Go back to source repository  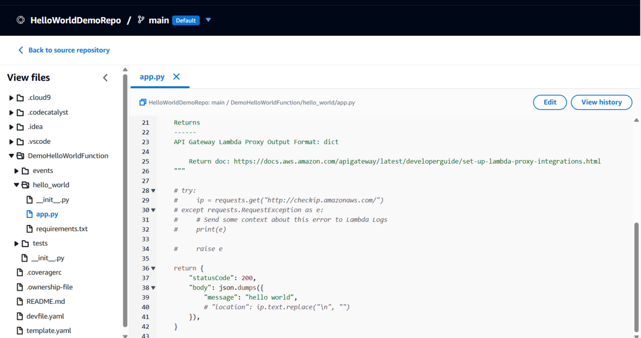69,50
